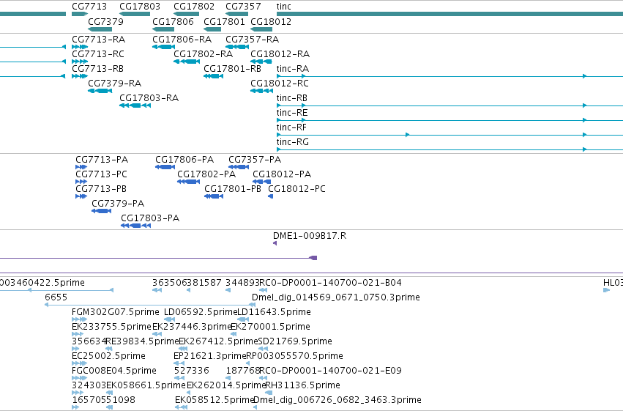Click RE39834.5prime EST

click(143, 342)
